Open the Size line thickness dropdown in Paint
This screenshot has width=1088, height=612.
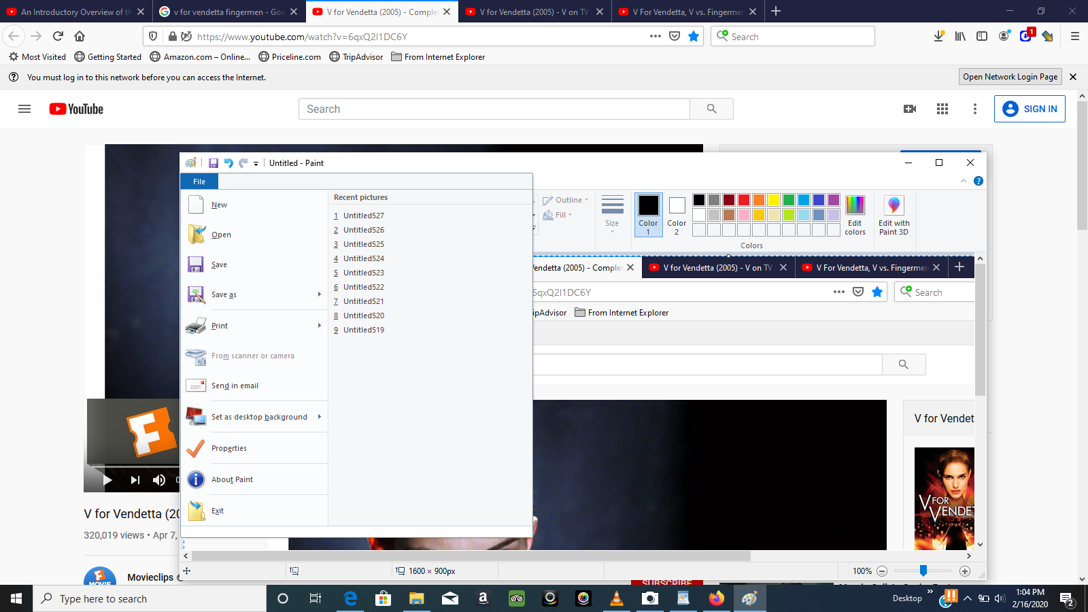tap(612, 216)
